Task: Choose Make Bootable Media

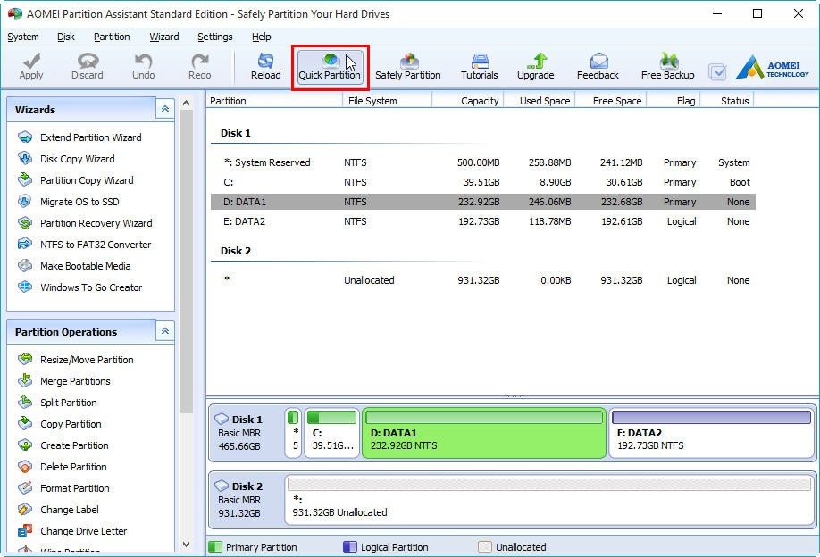Action: tap(85, 266)
